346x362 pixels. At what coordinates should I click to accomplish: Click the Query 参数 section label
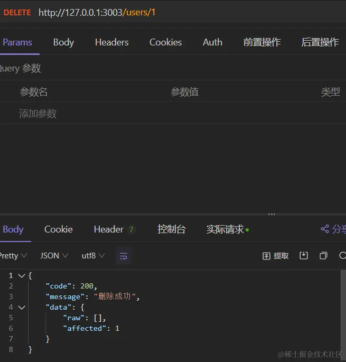(x=20, y=68)
